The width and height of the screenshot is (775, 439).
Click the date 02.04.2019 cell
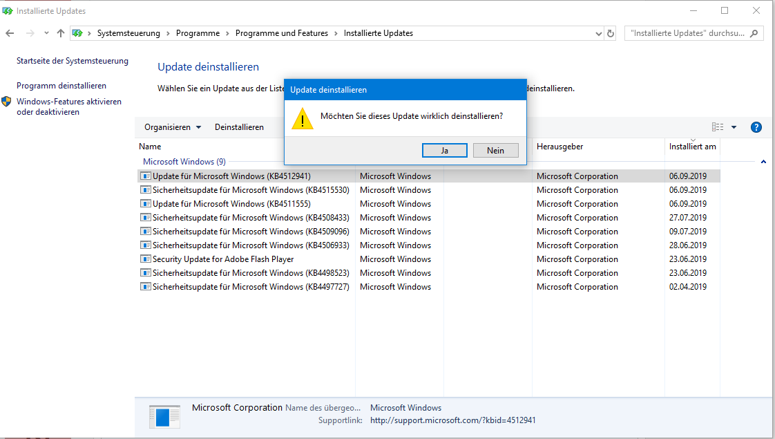point(688,287)
